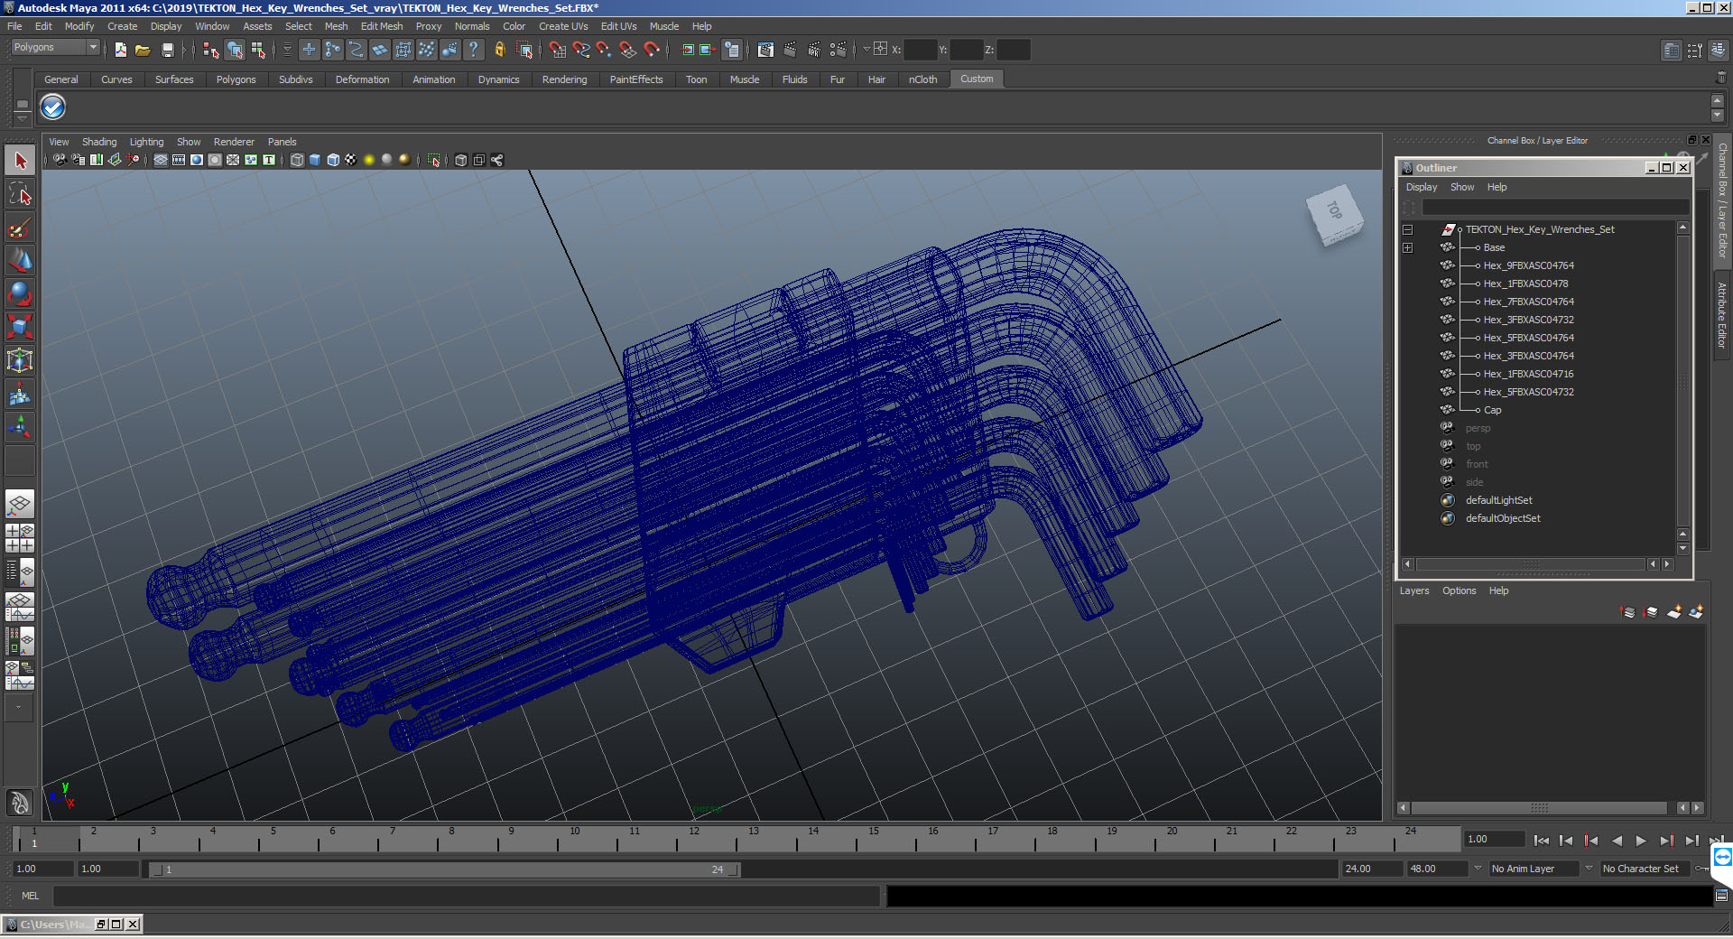Toggle viewport grid display icon

pyautogui.click(x=161, y=160)
